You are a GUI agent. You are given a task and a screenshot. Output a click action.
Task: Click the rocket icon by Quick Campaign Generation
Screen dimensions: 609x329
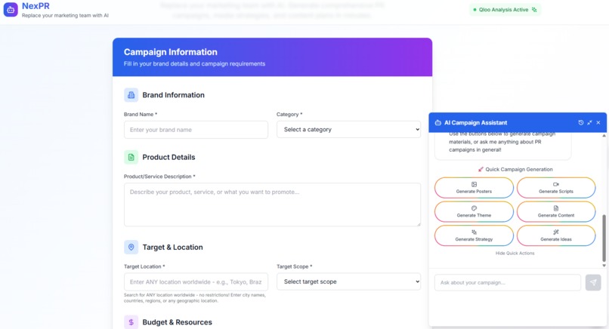[x=481, y=169]
